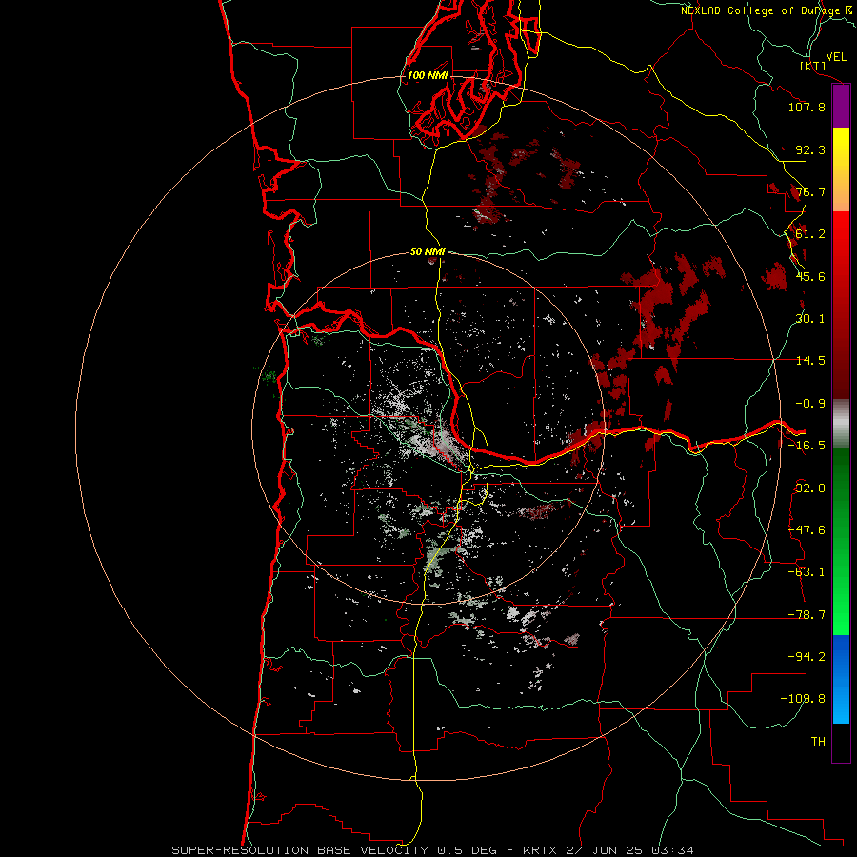The height and width of the screenshot is (857, 857).
Task: Click the TH label on the legend
Action: tap(818, 742)
